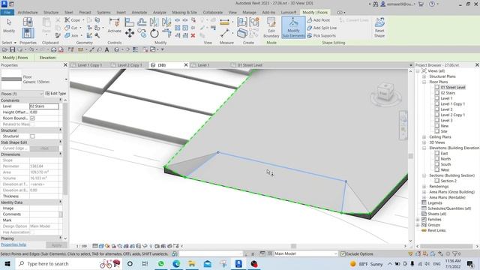Click the Curved Edge Offset button
480x270 pixels.
(44, 148)
